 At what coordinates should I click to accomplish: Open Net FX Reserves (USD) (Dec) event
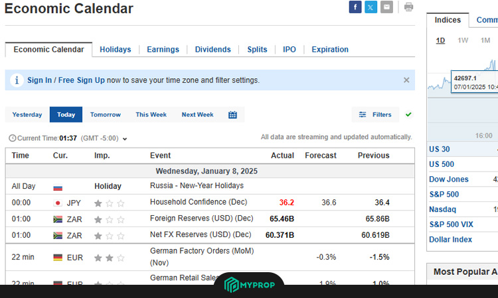pos(201,234)
